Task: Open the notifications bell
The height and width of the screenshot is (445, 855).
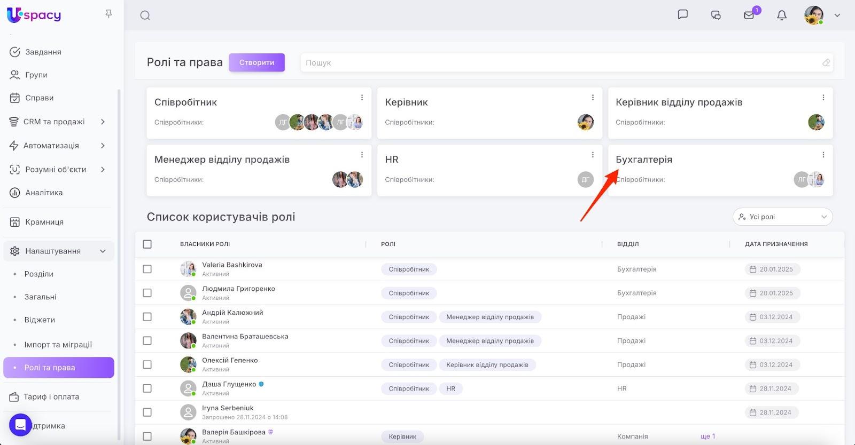Action: click(782, 15)
